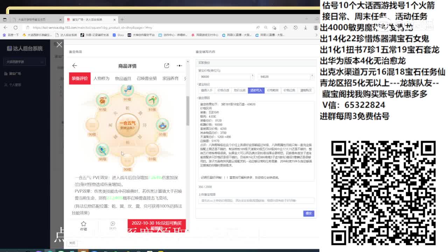Image resolution: width=448 pixels, height=252 pixels.
Task: Select the empty left 90级 formation slot
Action: [92, 125]
